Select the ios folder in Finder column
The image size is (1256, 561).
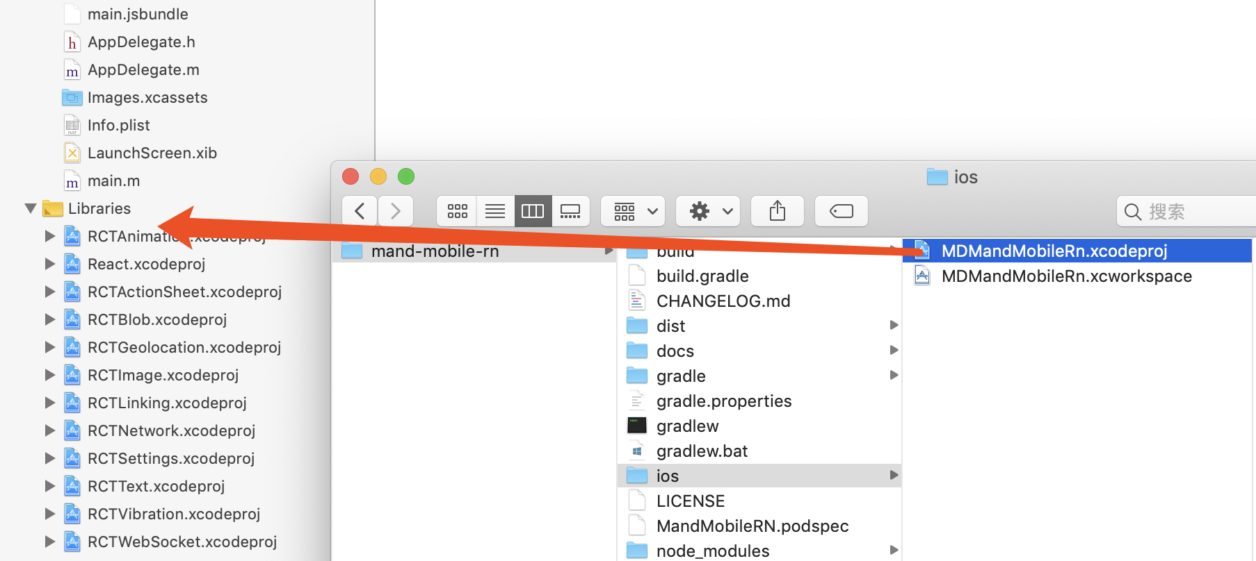[x=759, y=476]
